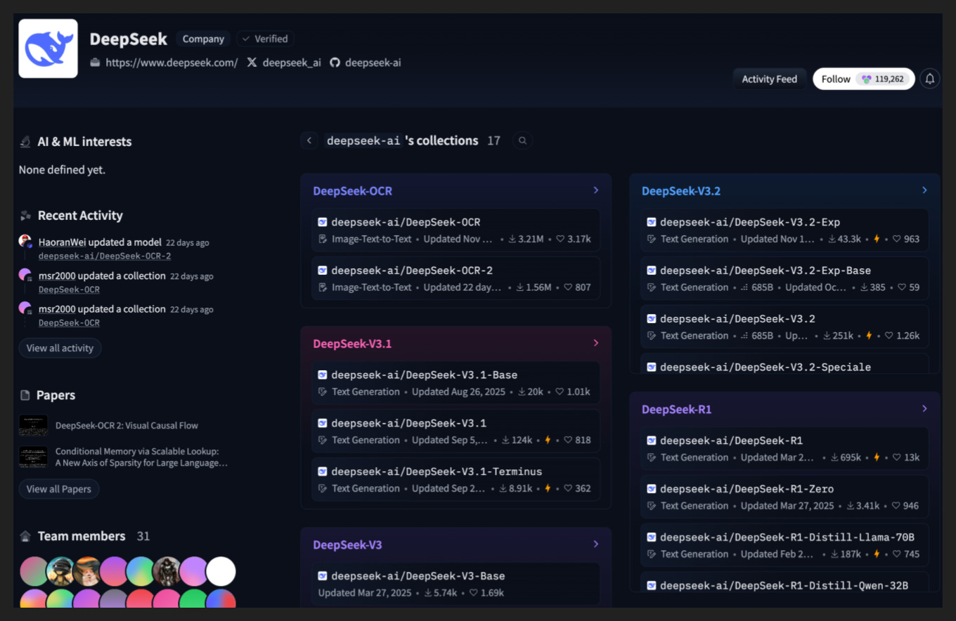Click the plain white team member avatar
Viewport: 956px width, 621px height.
pos(221,572)
